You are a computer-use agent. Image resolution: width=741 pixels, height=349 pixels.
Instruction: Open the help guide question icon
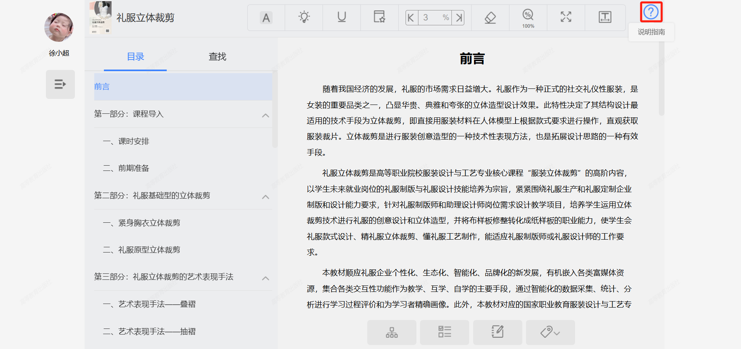(651, 12)
